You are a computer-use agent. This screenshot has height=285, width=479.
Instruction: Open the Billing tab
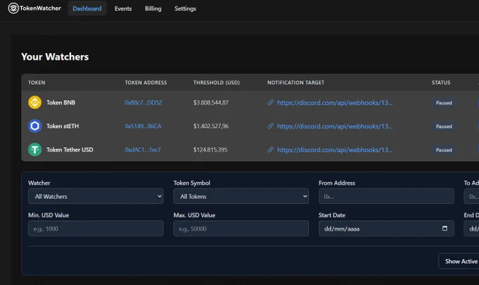click(153, 8)
